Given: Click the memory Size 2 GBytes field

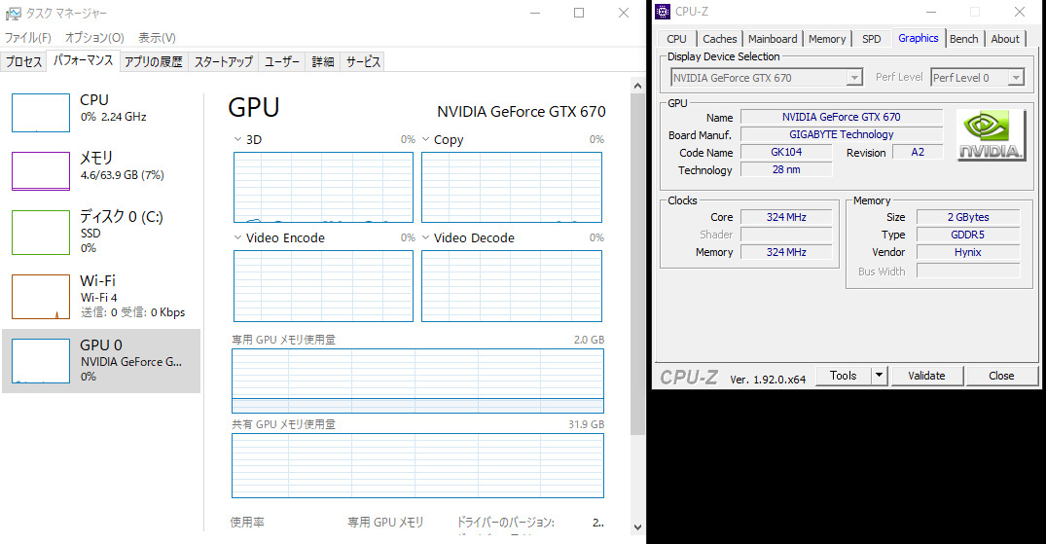Looking at the screenshot, I should point(968,217).
